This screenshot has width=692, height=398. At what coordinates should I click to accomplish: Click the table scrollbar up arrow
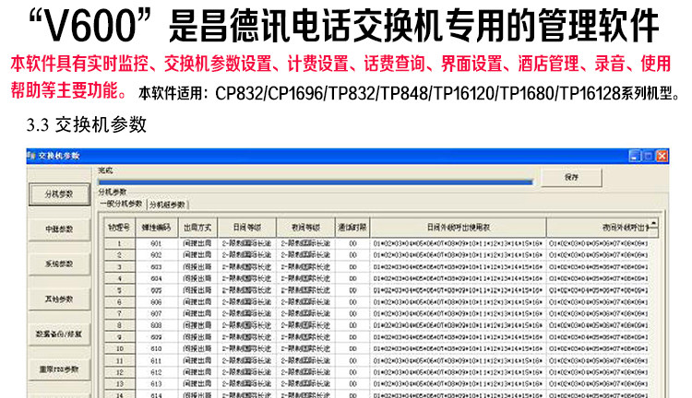pyautogui.click(x=653, y=223)
